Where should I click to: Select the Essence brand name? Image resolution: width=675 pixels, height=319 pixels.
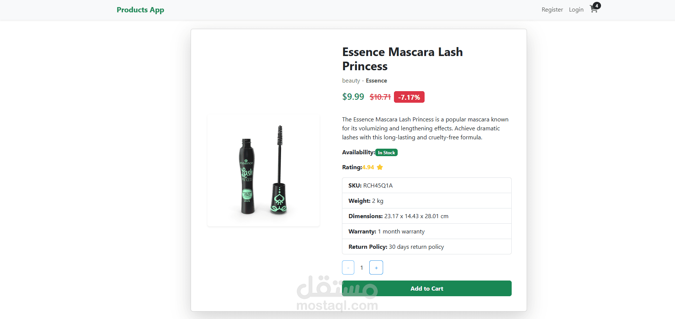[x=376, y=81]
